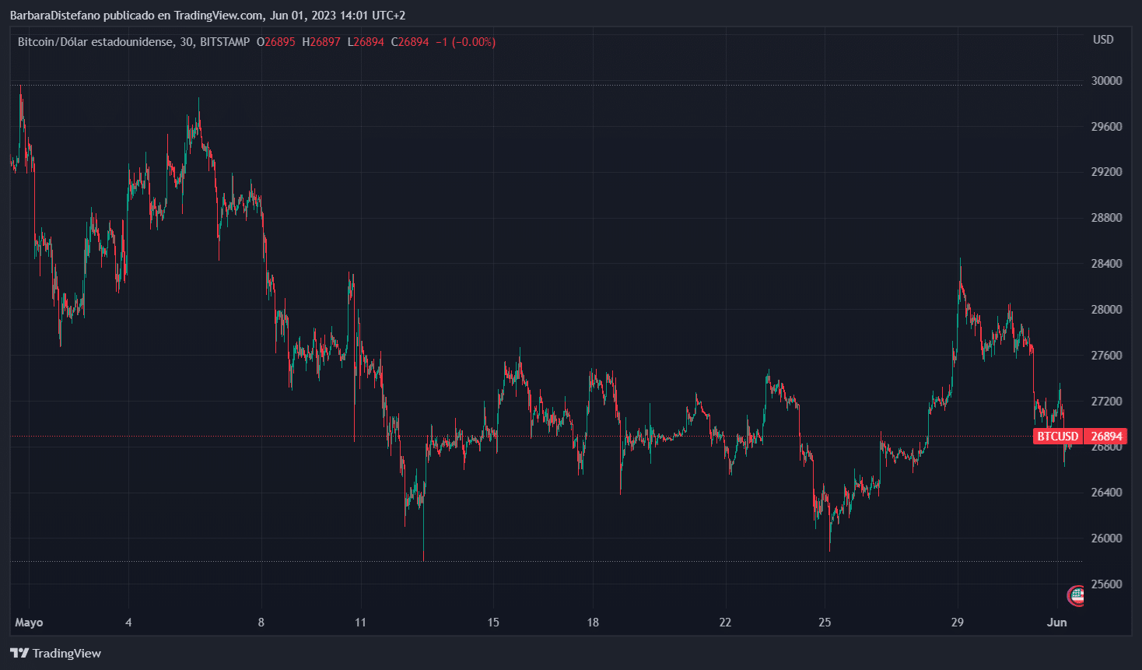
Task: Click the open value O26895
Action: tap(276, 42)
